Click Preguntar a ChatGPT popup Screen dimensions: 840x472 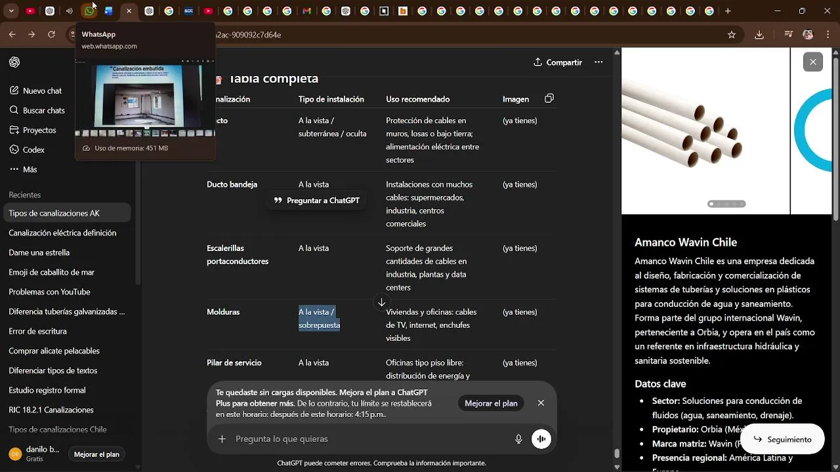317,201
